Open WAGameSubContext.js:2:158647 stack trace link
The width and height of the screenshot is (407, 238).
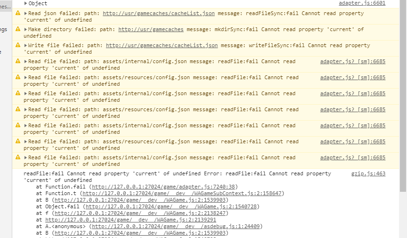[183, 193]
